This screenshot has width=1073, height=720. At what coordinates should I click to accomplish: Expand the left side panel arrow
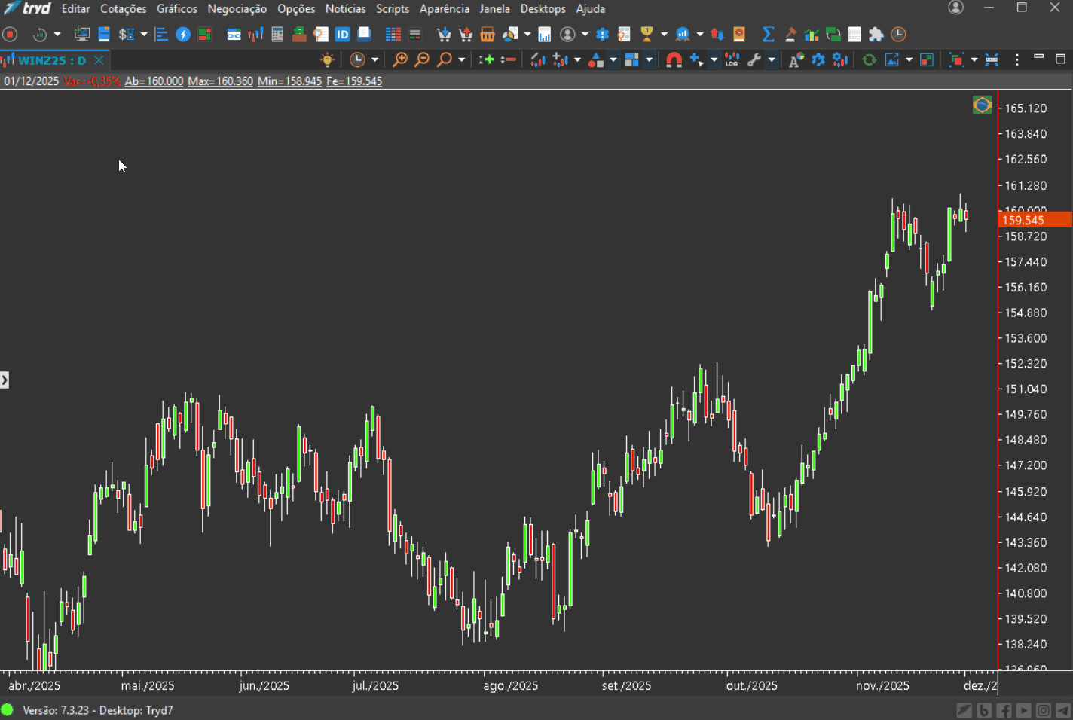tap(5, 380)
